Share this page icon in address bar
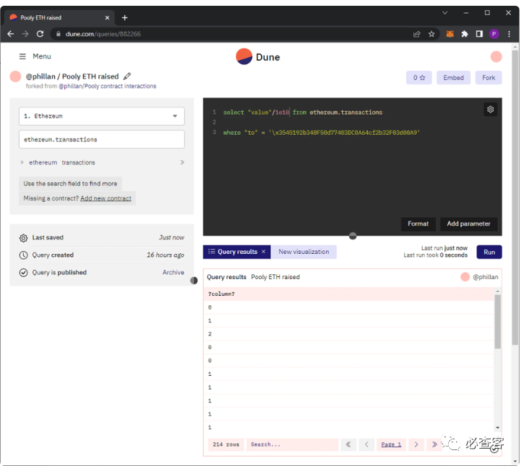This screenshot has height=466, width=521. pos(416,34)
